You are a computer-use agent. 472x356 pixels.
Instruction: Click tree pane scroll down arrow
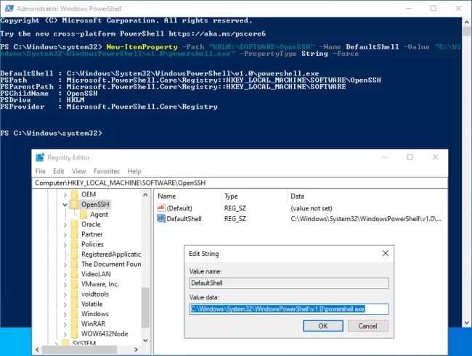tap(145, 340)
